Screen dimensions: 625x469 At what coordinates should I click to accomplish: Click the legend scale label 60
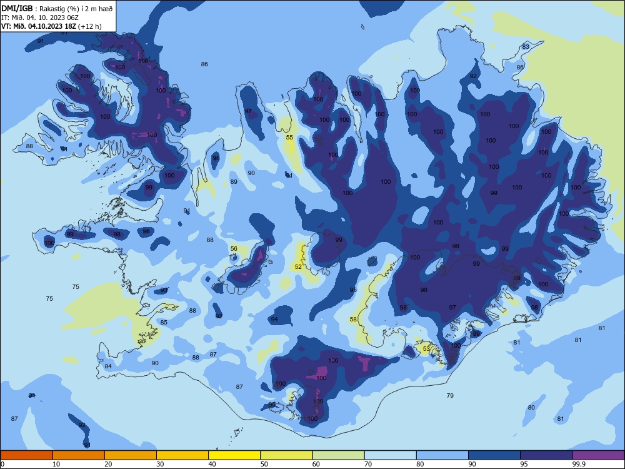coord(316,464)
